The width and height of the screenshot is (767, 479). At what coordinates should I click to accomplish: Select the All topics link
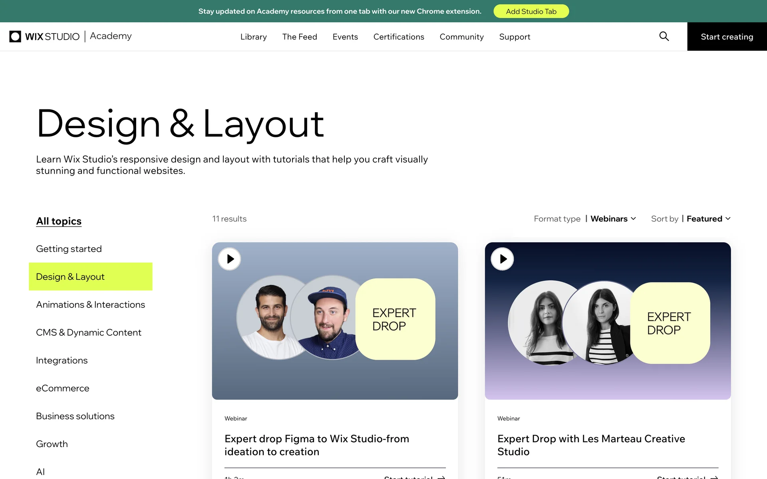pyautogui.click(x=59, y=221)
